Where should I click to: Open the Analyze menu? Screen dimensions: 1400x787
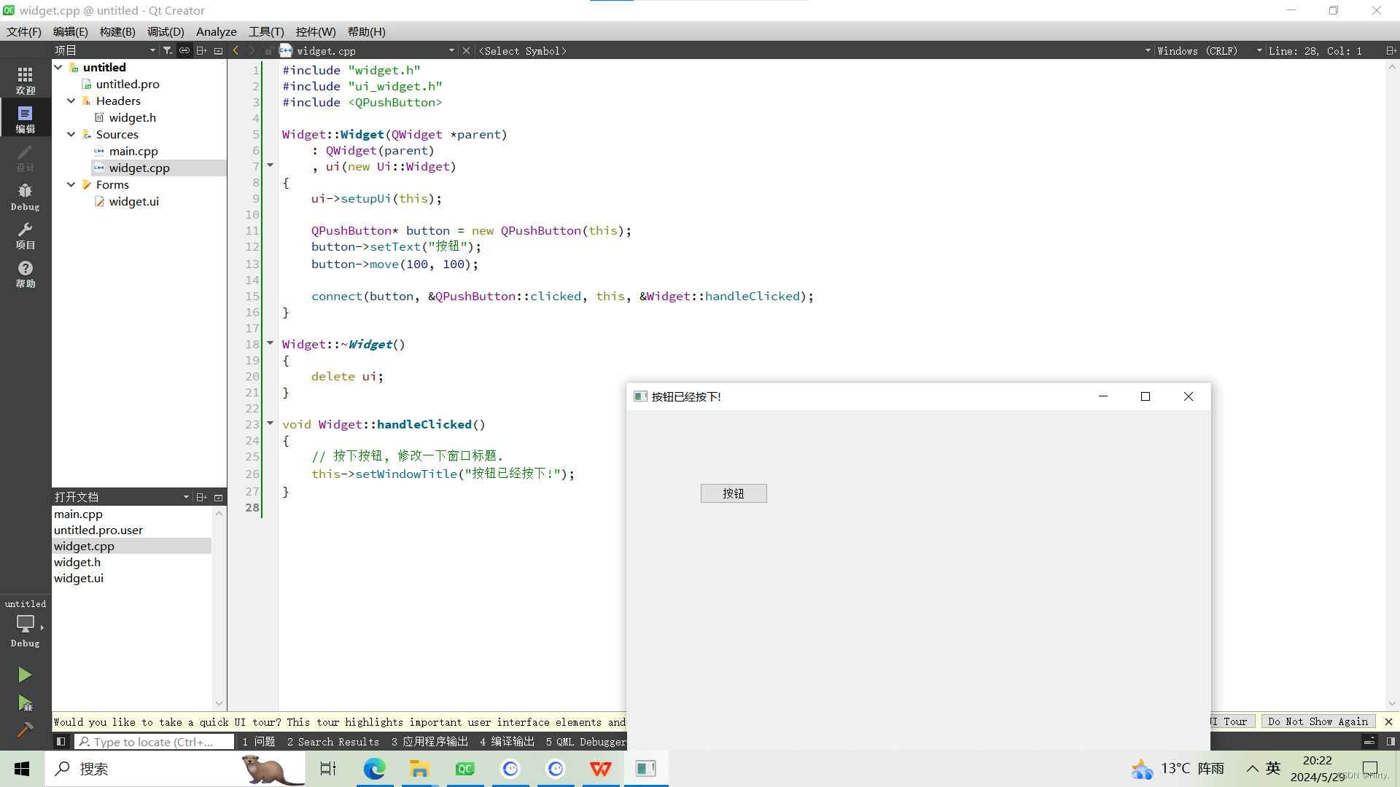[216, 31]
